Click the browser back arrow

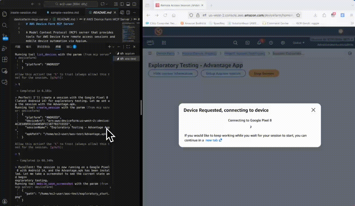148,15
